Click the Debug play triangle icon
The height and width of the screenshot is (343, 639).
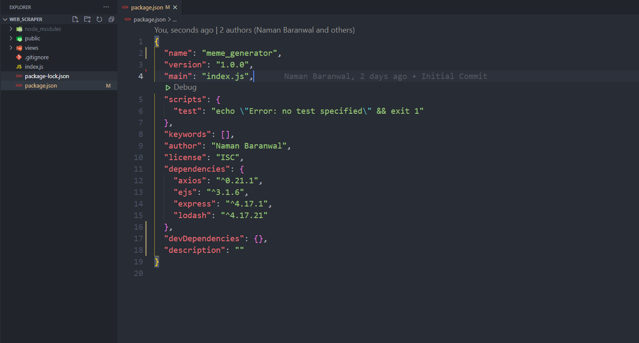pyautogui.click(x=168, y=88)
